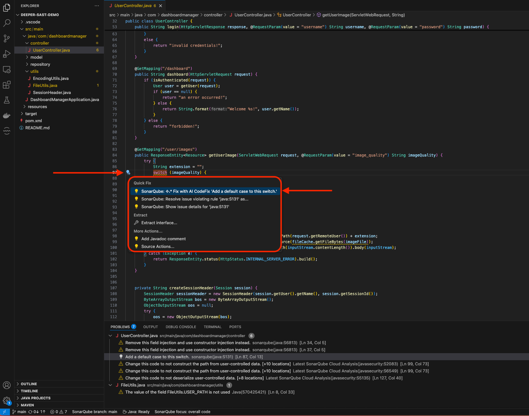Image resolution: width=529 pixels, height=416 pixels.
Task: Open the Search view in the activity bar
Action: pos(6,23)
